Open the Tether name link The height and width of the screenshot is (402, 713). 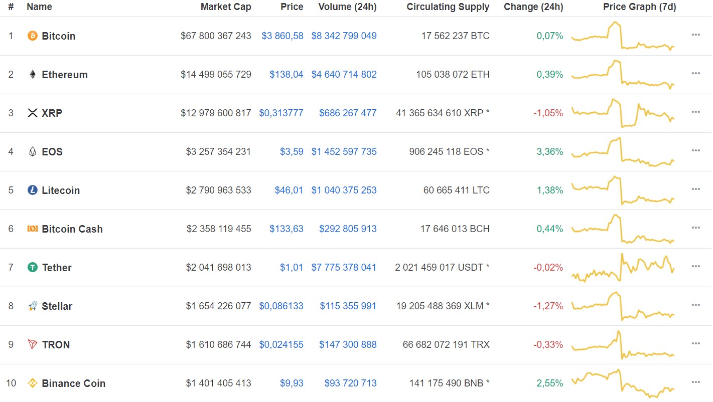[57, 268]
